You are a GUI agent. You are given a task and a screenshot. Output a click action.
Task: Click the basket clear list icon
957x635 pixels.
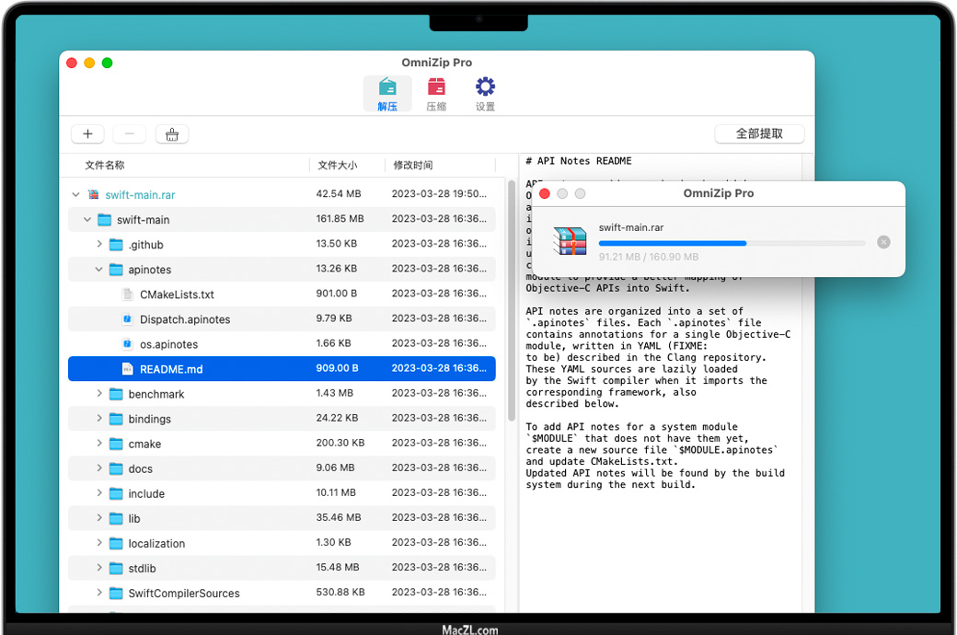pyautogui.click(x=172, y=134)
